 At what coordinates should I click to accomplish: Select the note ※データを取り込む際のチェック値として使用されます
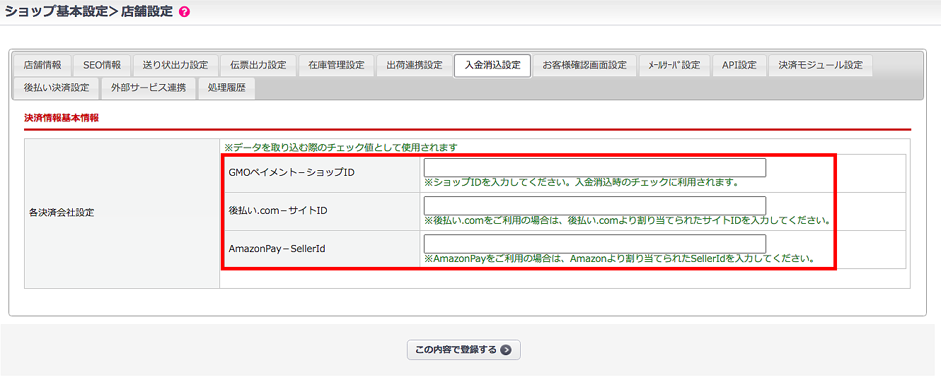(x=341, y=148)
